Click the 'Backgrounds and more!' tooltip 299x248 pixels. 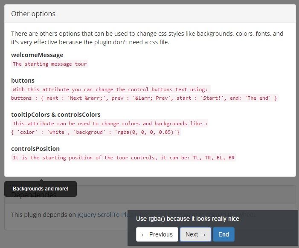click(41, 189)
